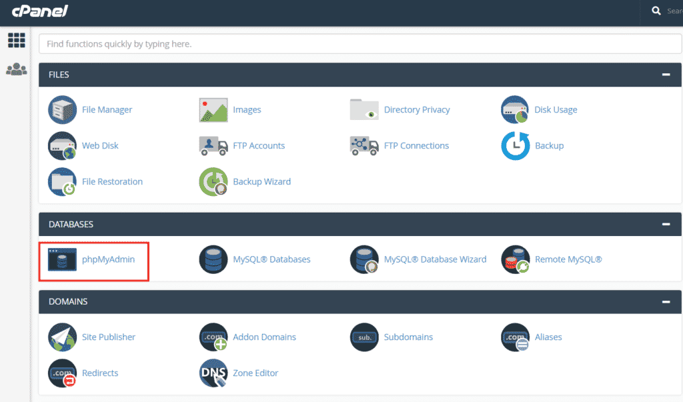Open the FTP Connections truck icon
Screen dimensions: 683x402
point(364,146)
